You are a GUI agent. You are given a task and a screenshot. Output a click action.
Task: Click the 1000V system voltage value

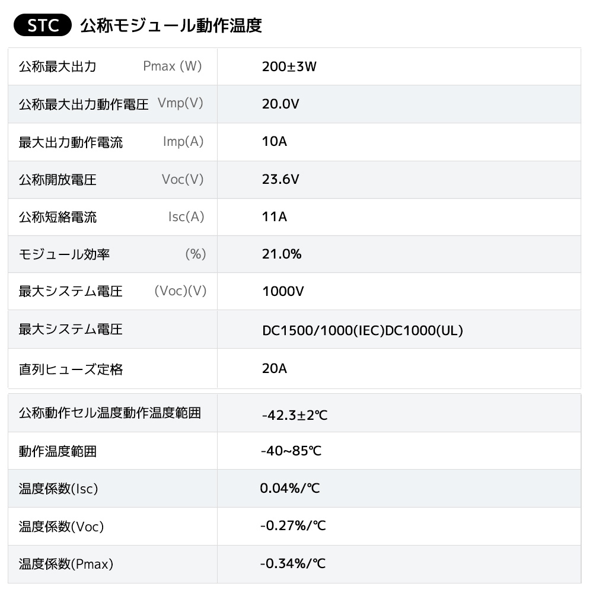(283, 292)
